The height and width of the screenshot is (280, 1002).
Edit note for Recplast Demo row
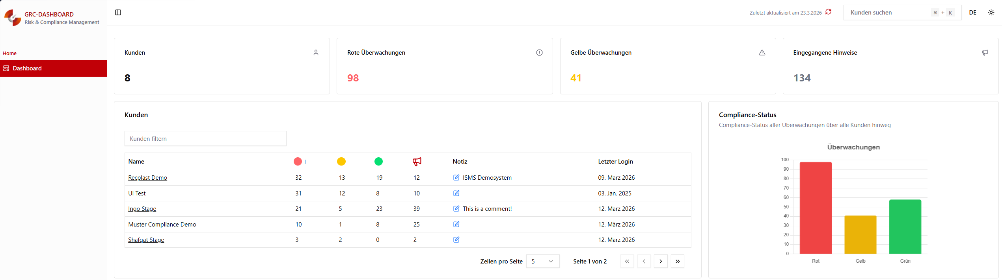pyautogui.click(x=456, y=178)
